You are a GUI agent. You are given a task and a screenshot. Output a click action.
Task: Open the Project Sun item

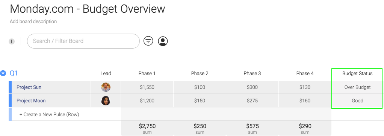(x=29, y=87)
